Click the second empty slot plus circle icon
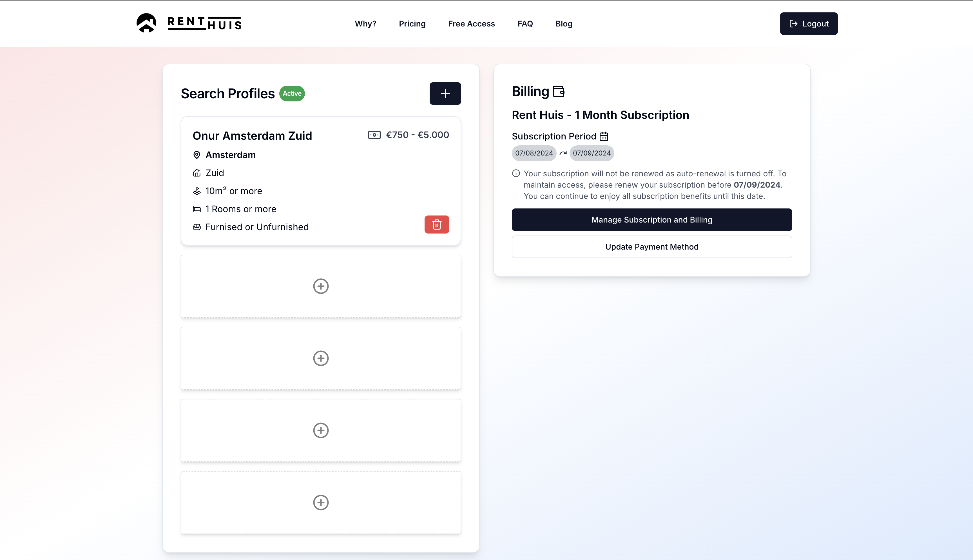This screenshot has width=973, height=560. (x=320, y=358)
